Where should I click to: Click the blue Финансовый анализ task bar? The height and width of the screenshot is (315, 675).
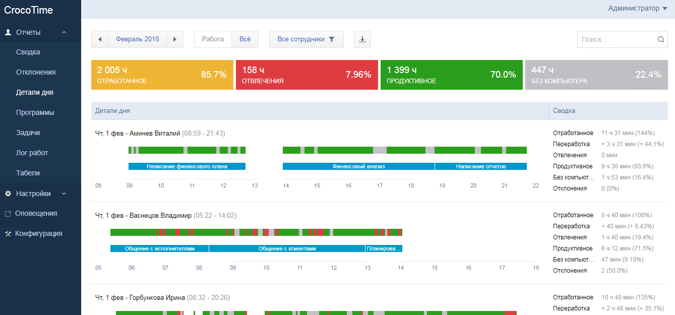(358, 166)
